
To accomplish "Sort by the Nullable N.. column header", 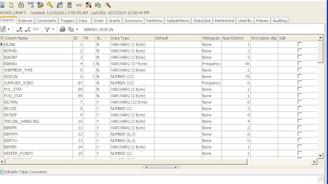I will pyautogui.click(x=102, y=38).
